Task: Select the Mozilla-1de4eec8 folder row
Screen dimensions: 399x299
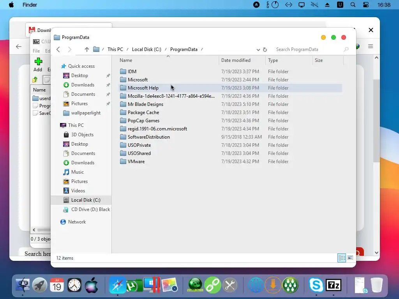Action: point(230,96)
